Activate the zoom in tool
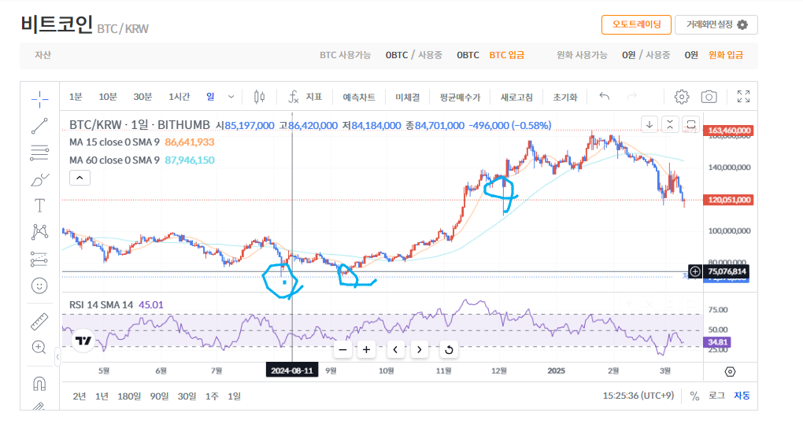 pos(39,348)
